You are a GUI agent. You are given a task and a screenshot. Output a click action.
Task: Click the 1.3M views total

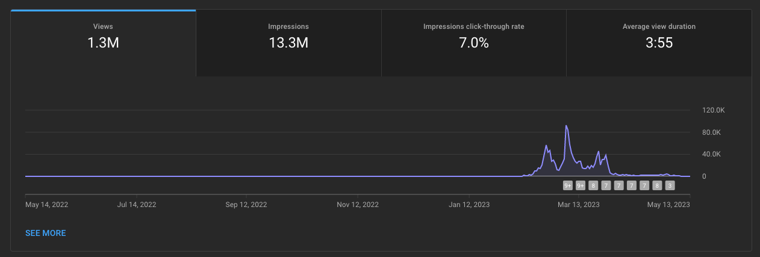(x=103, y=43)
